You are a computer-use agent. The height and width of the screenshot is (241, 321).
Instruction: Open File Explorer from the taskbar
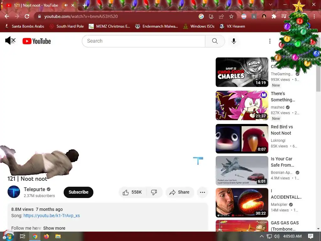point(58,236)
